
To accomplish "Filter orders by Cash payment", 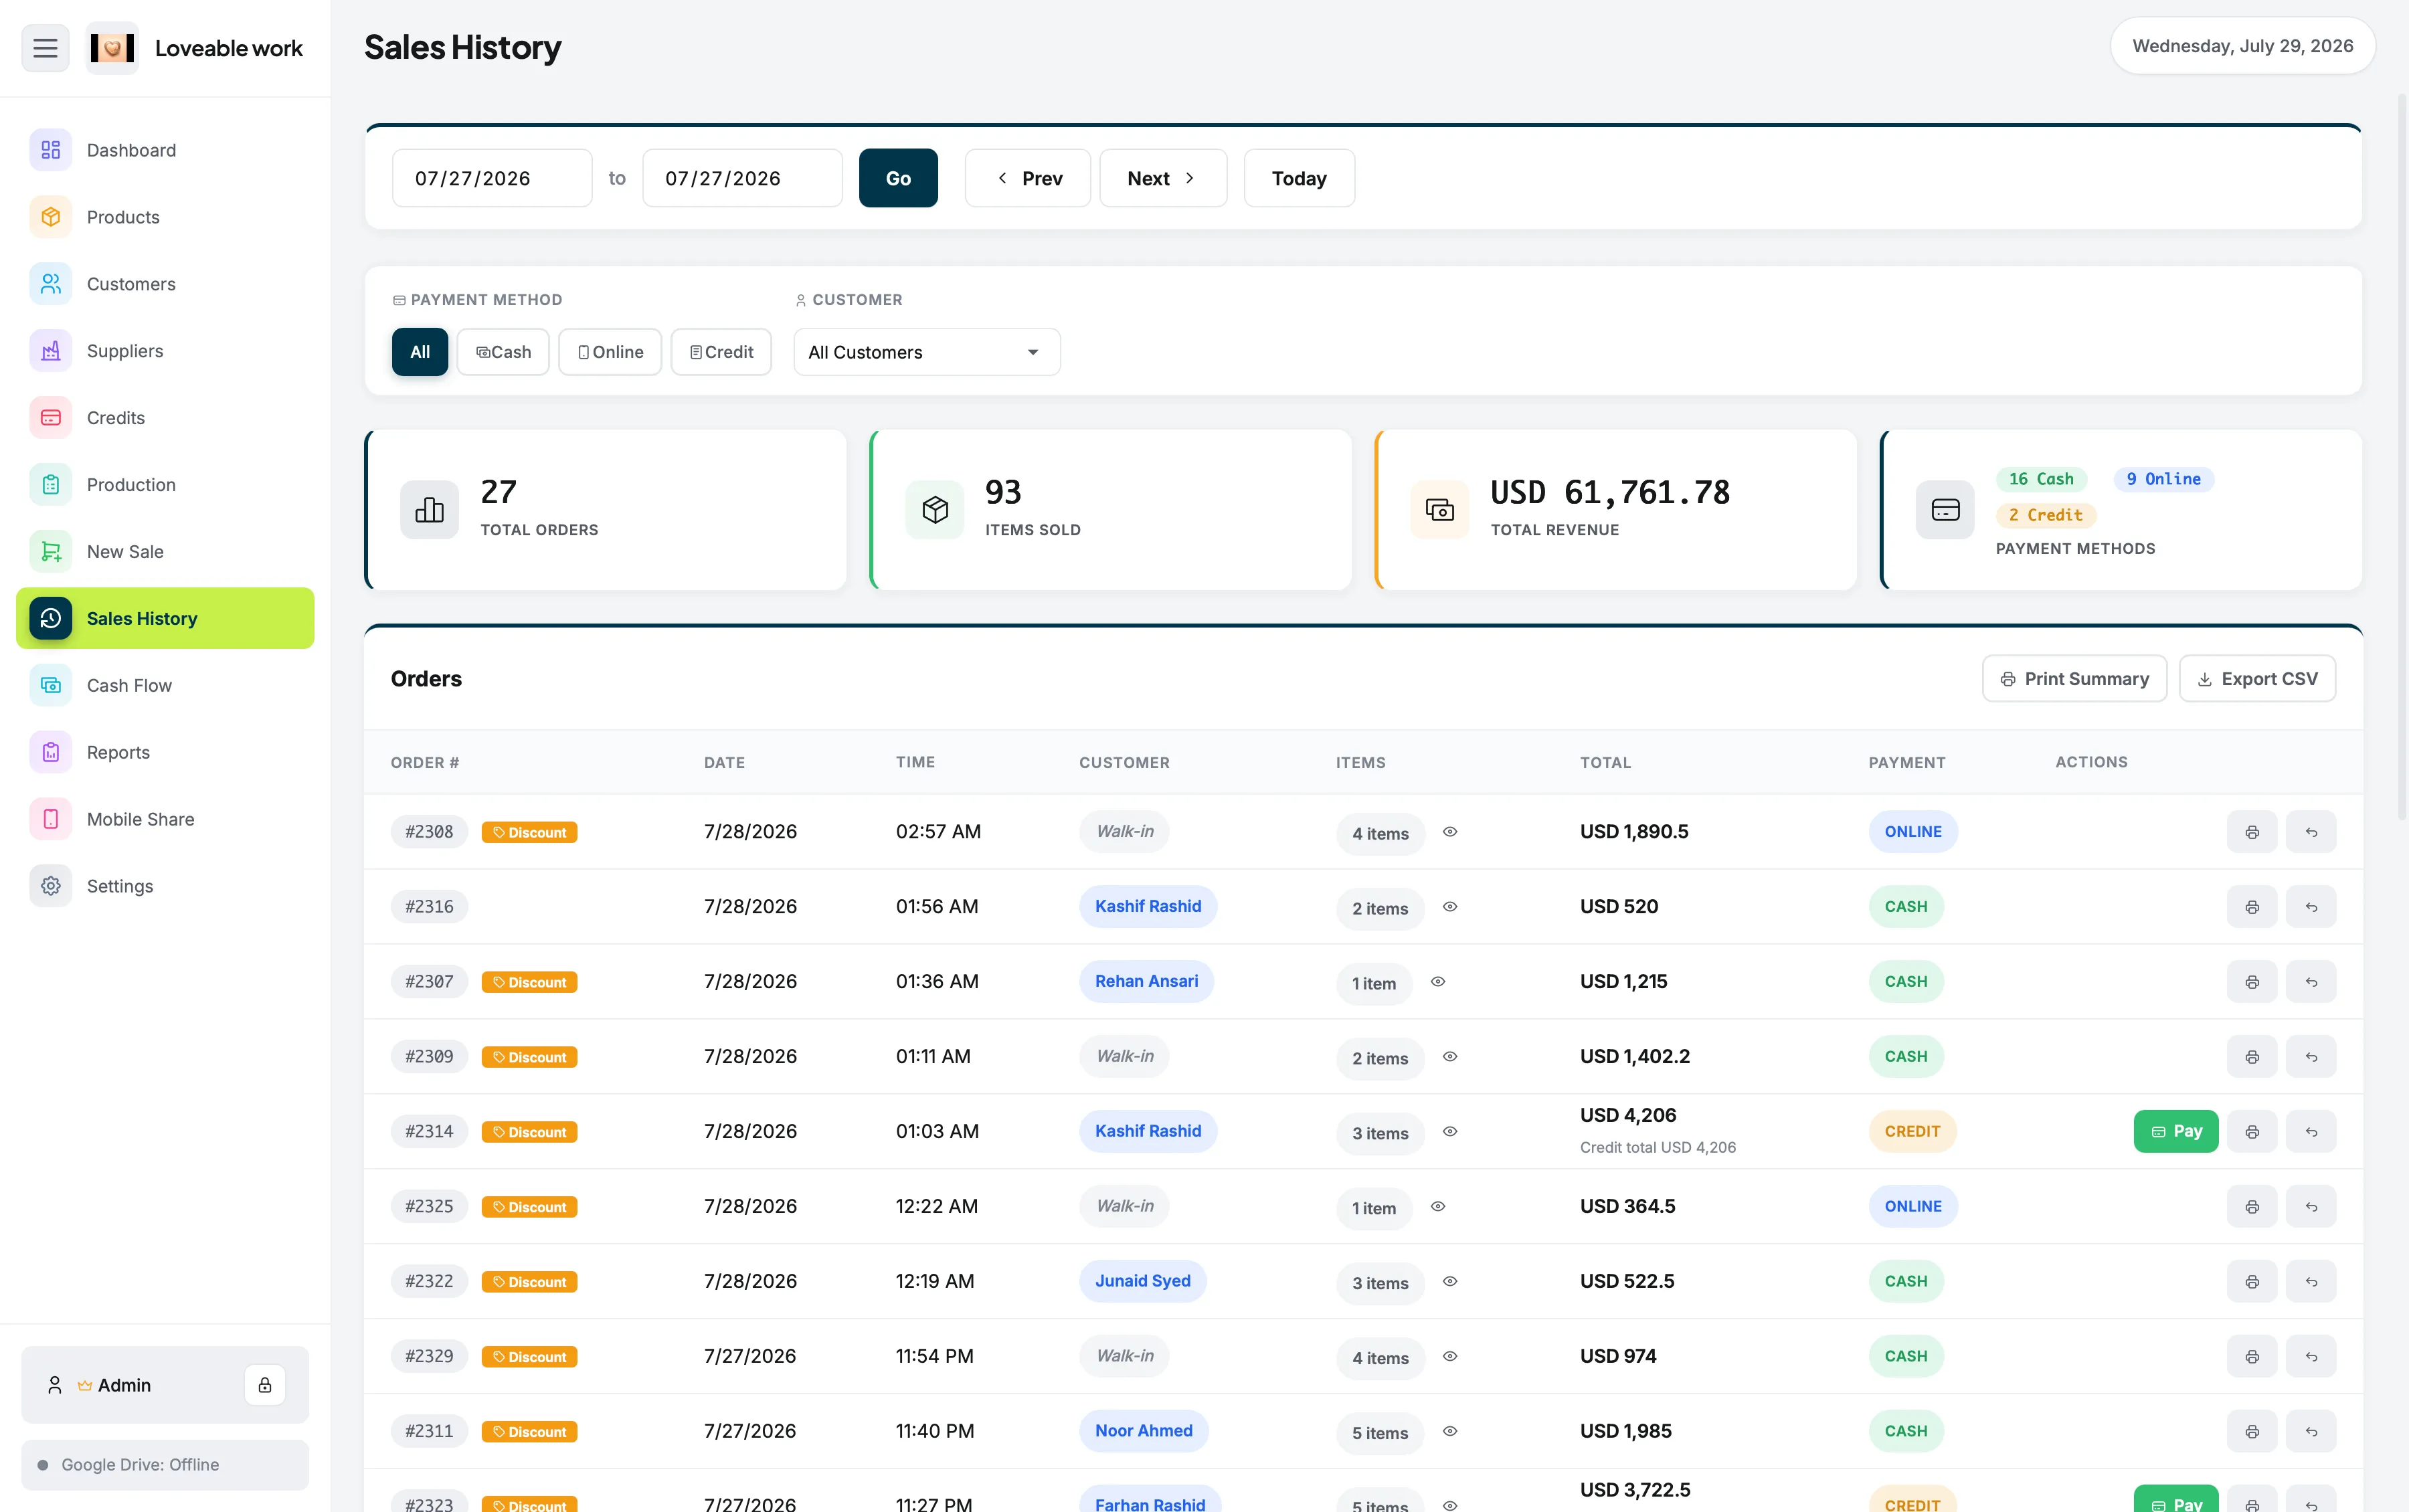I will (x=503, y=352).
